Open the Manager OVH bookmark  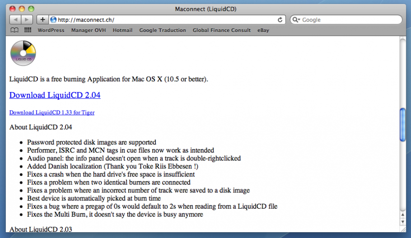89,30
